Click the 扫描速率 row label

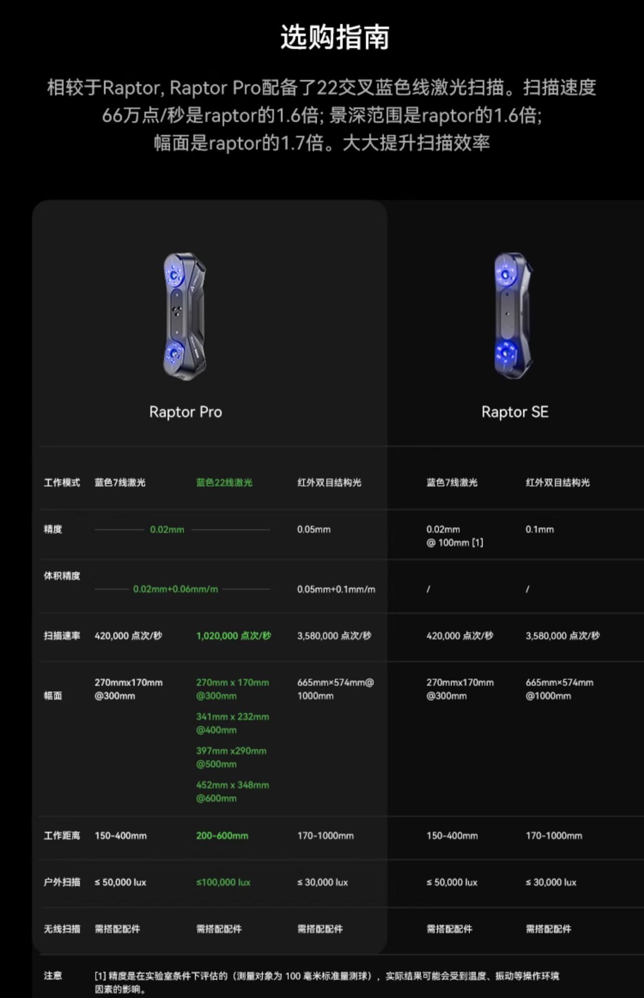[62, 636]
